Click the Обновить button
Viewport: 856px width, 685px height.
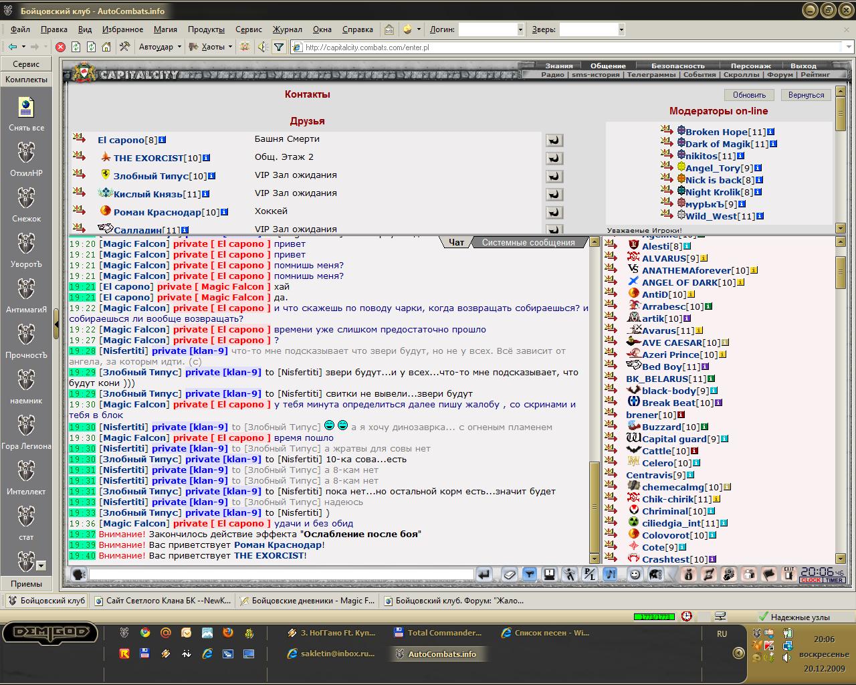749,95
